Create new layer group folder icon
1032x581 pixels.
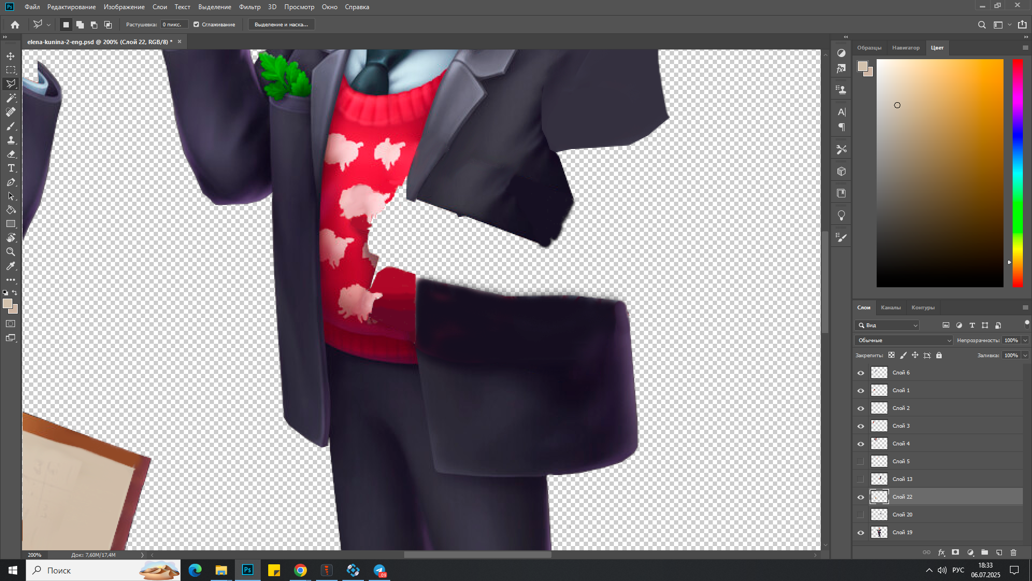click(x=984, y=552)
